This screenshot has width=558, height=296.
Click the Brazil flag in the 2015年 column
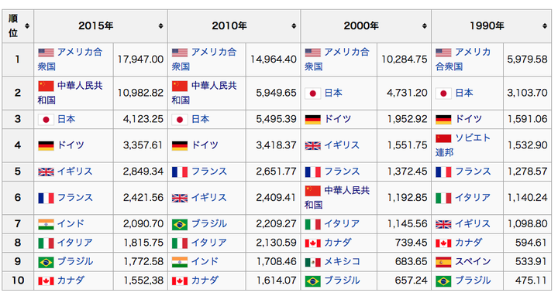[46, 262]
